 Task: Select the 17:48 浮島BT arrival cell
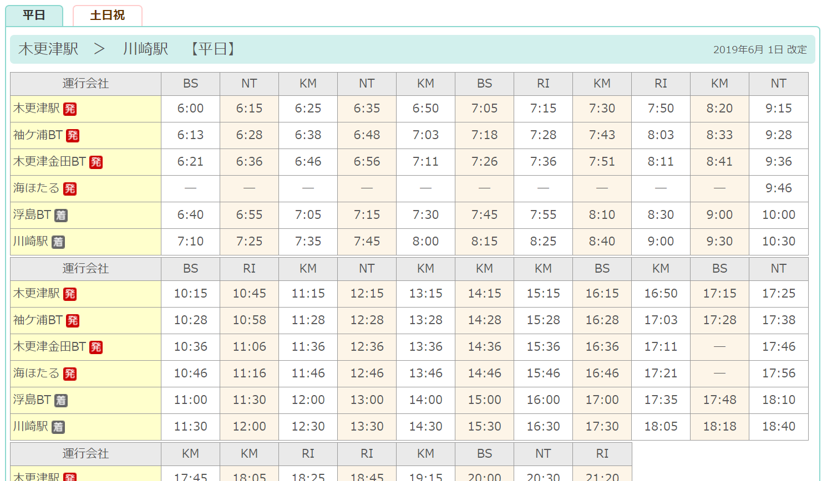coord(720,400)
